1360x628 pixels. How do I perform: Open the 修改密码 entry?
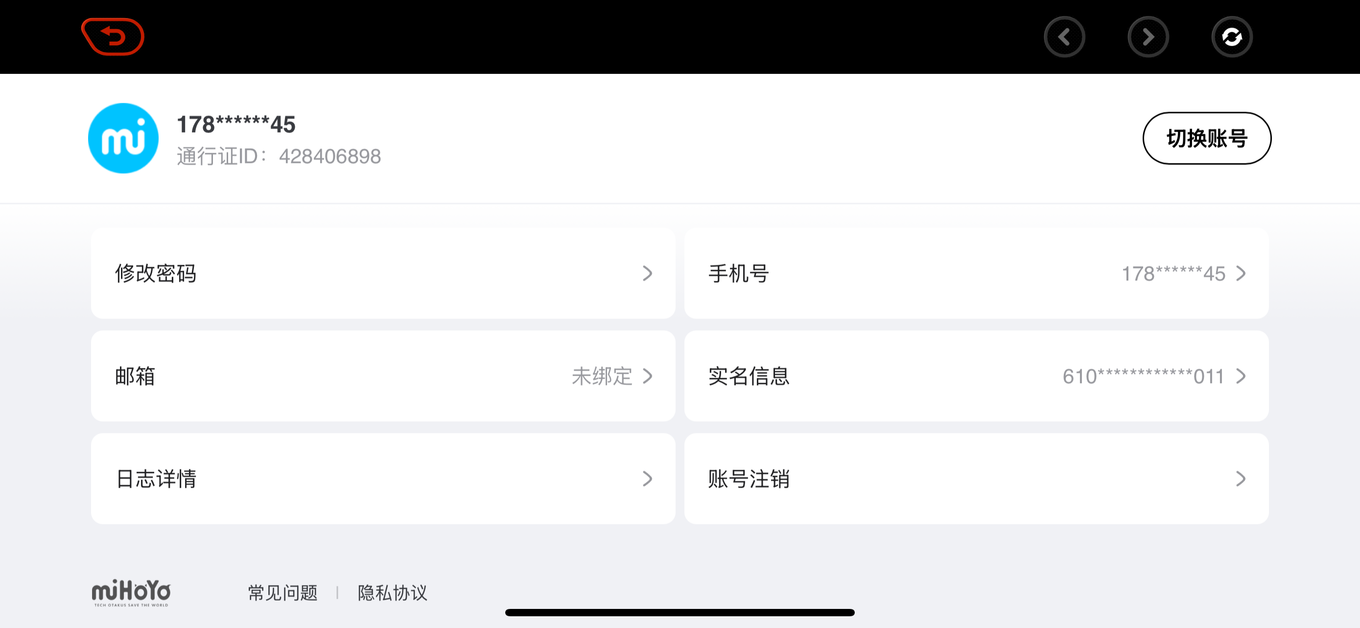383,273
